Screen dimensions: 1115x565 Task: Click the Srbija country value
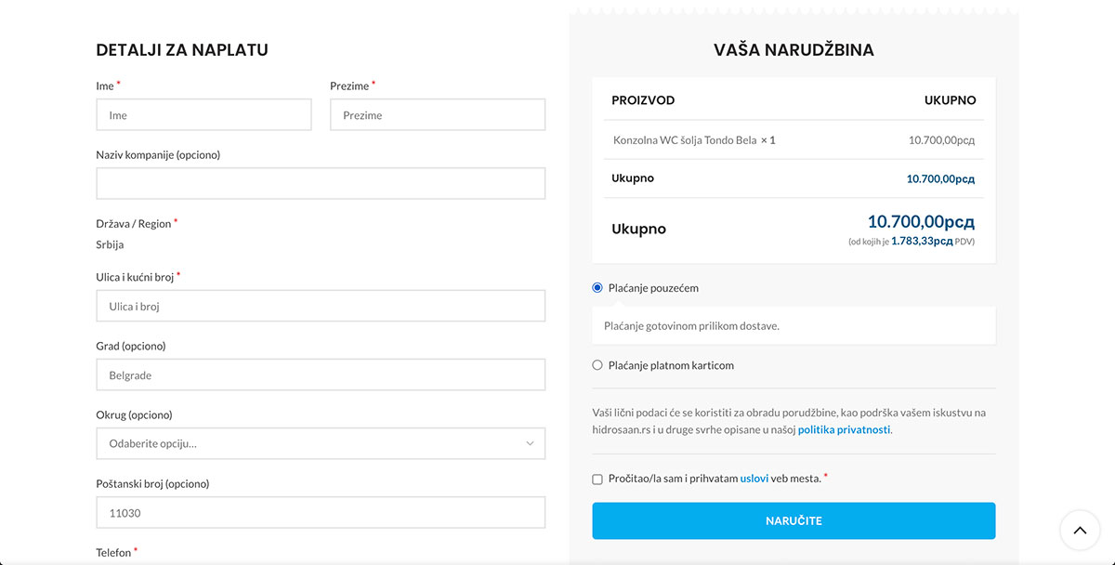tap(110, 245)
